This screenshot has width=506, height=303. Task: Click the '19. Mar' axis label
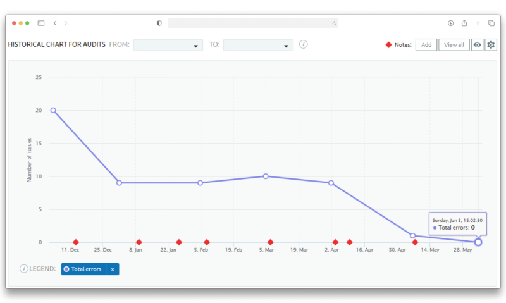(299, 250)
